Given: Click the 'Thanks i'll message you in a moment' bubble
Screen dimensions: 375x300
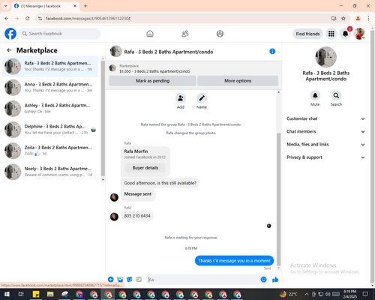Looking at the screenshot, I should (x=234, y=261).
